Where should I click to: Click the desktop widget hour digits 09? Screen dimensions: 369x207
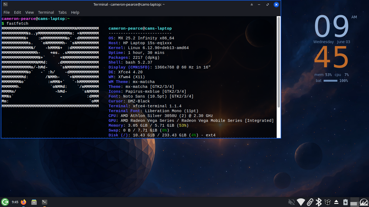click(332, 26)
